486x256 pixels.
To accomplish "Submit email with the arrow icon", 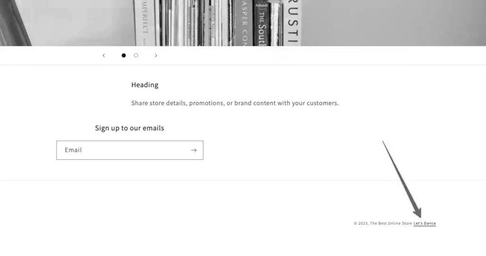I will [194, 150].
